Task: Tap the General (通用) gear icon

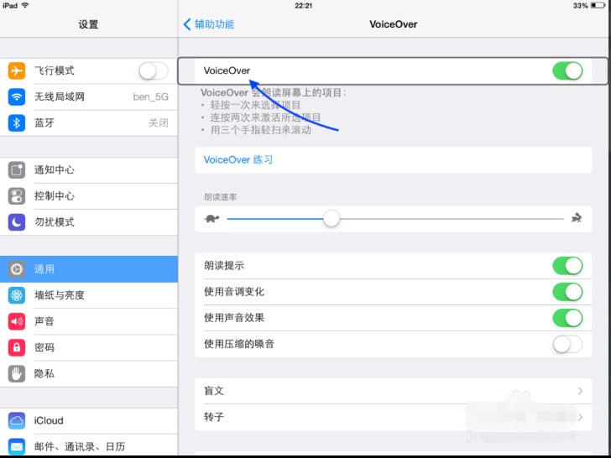Action: [x=17, y=269]
